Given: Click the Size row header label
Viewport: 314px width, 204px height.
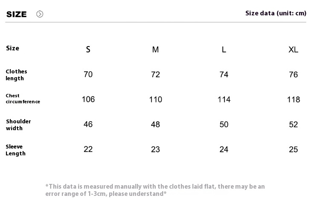Looking at the screenshot, I should tap(13, 48).
